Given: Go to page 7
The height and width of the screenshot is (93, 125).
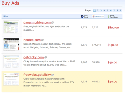Looking at the screenshot, I should click(x=114, y=10).
